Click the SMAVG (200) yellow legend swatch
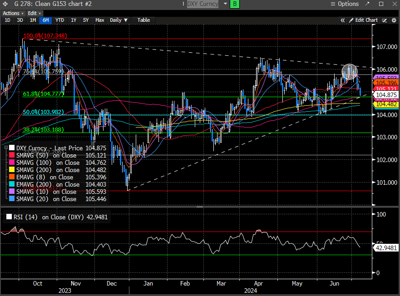 (x=12, y=170)
